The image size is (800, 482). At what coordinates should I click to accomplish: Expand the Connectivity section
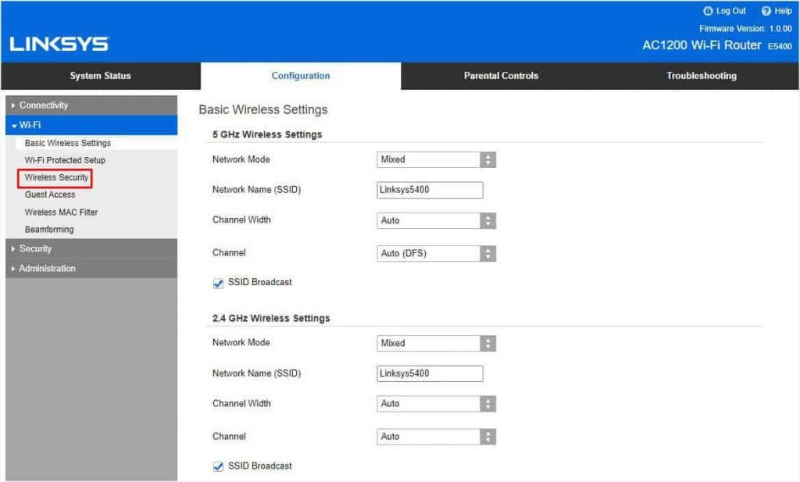click(x=42, y=105)
